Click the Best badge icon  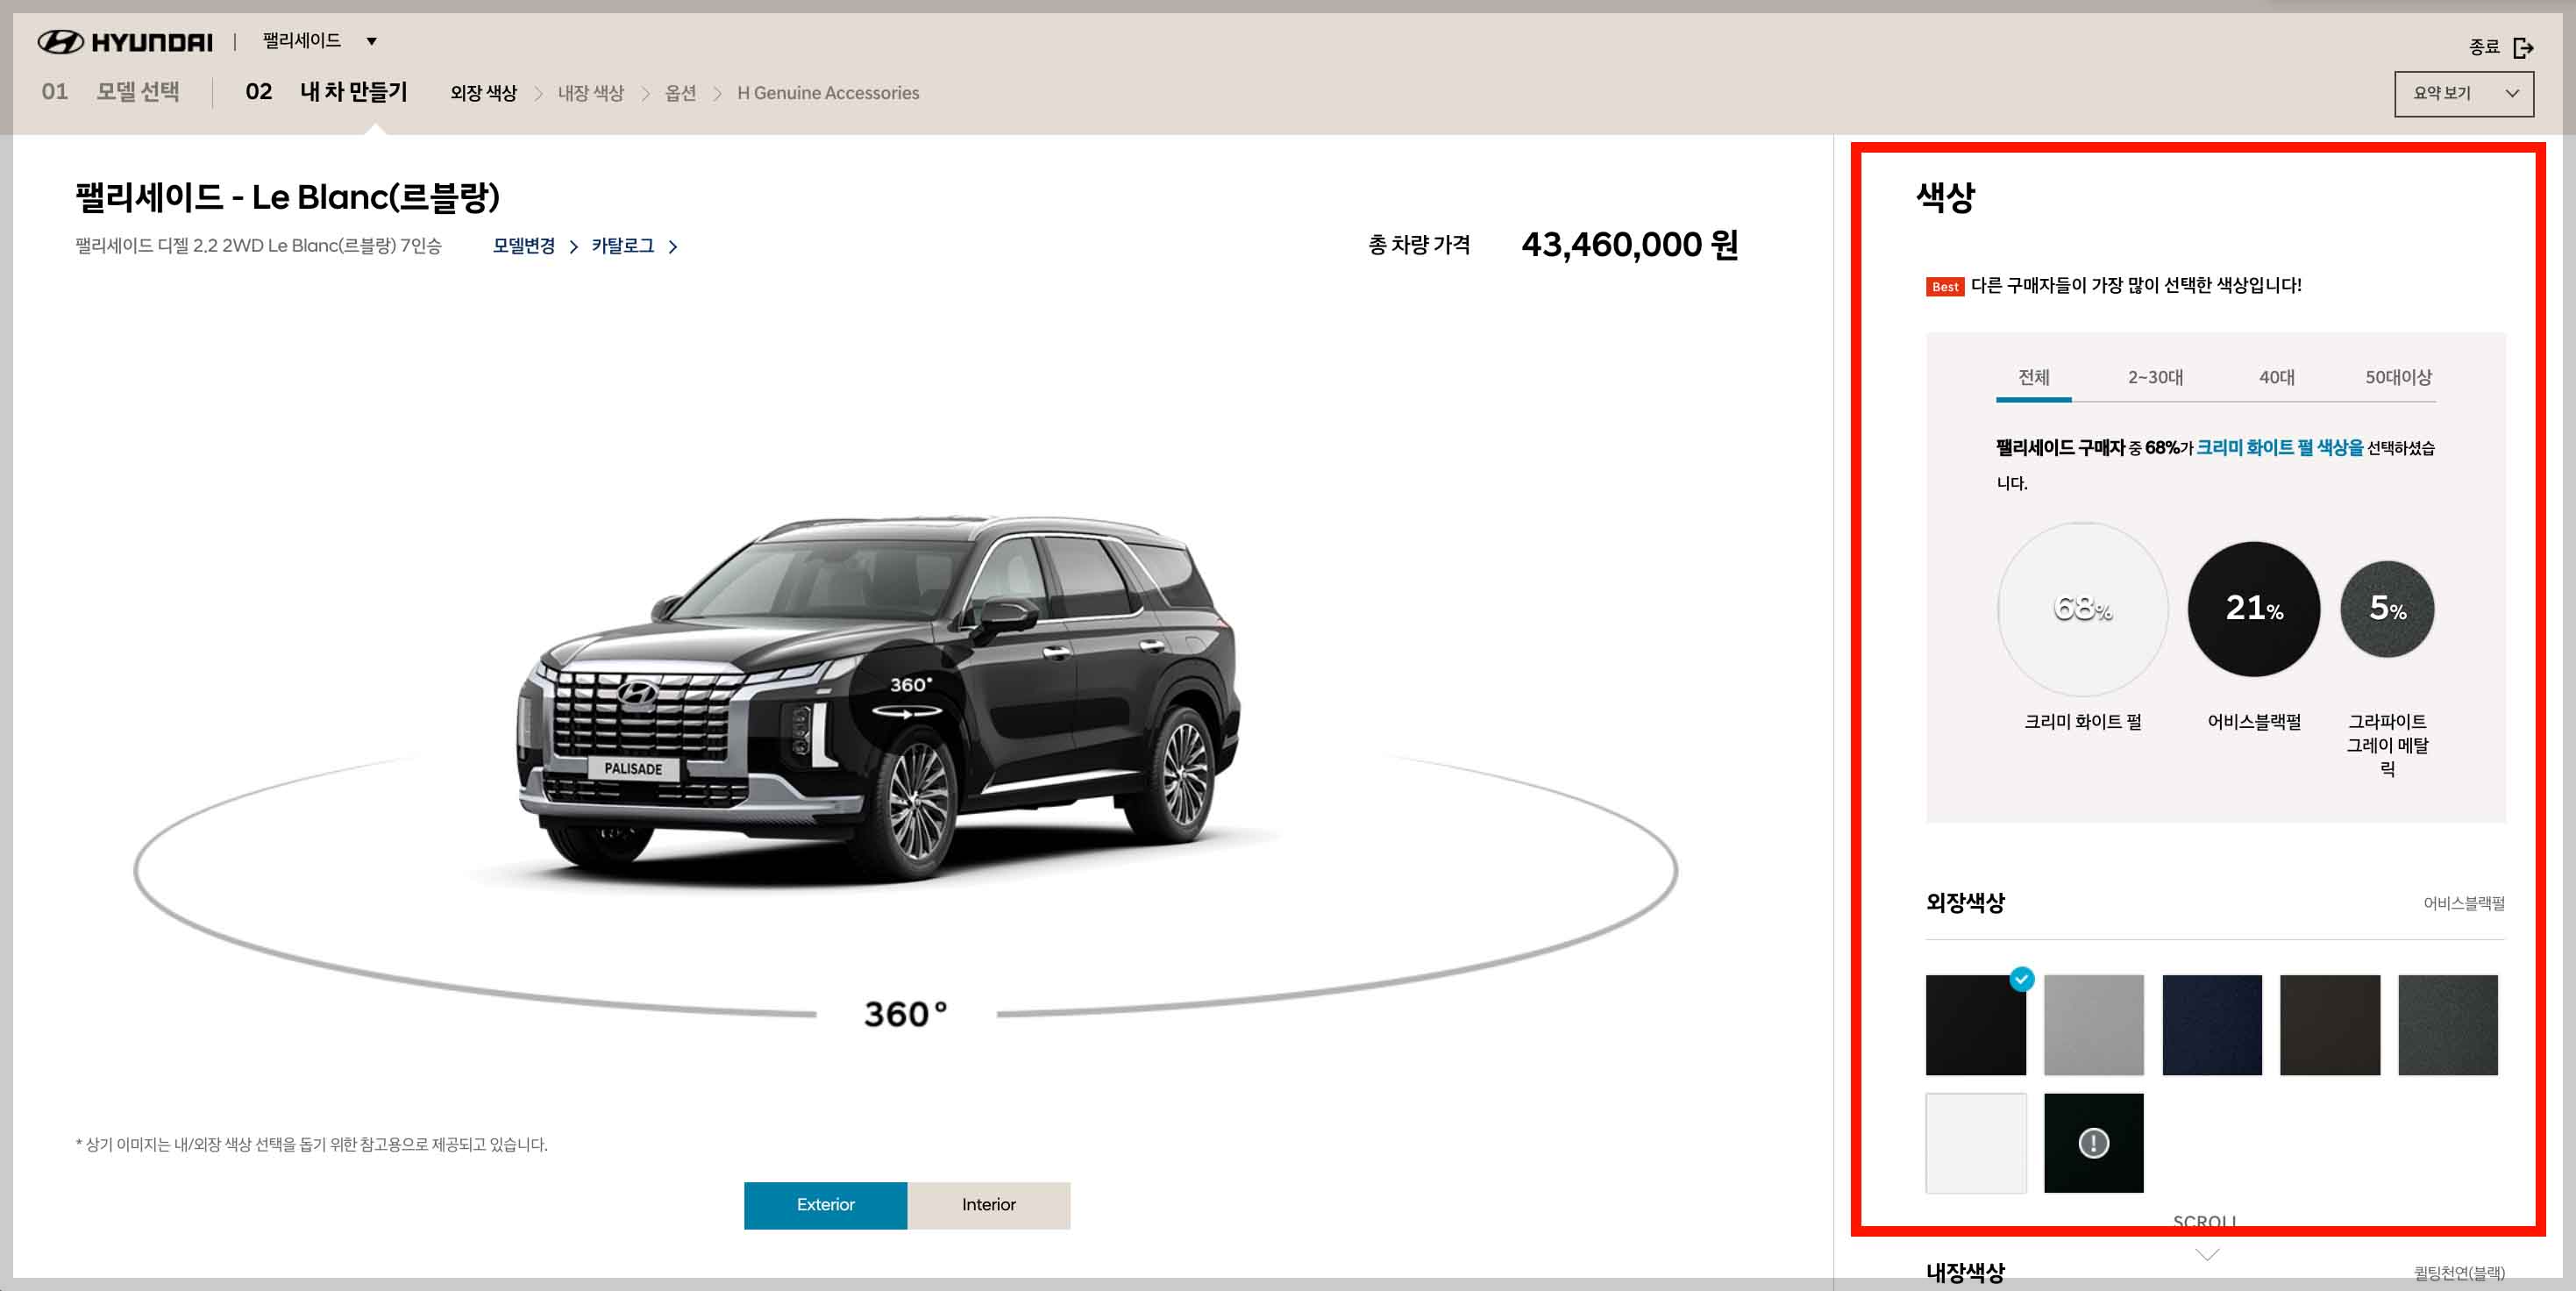coord(1944,287)
